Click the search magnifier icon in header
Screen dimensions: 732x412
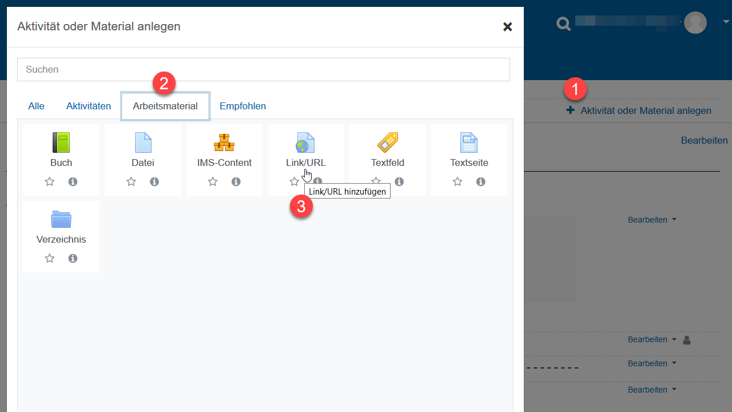tap(564, 23)
